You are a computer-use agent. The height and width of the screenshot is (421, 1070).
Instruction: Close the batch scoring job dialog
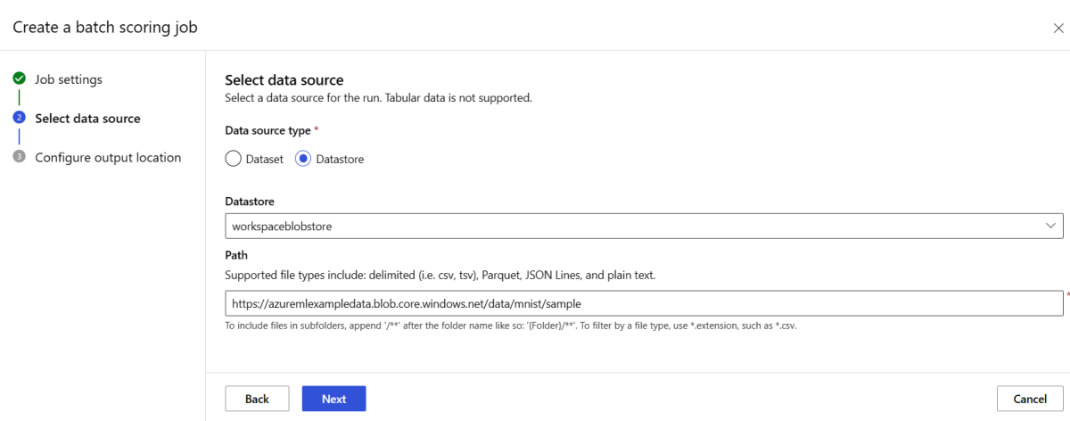click(1058, 29)
